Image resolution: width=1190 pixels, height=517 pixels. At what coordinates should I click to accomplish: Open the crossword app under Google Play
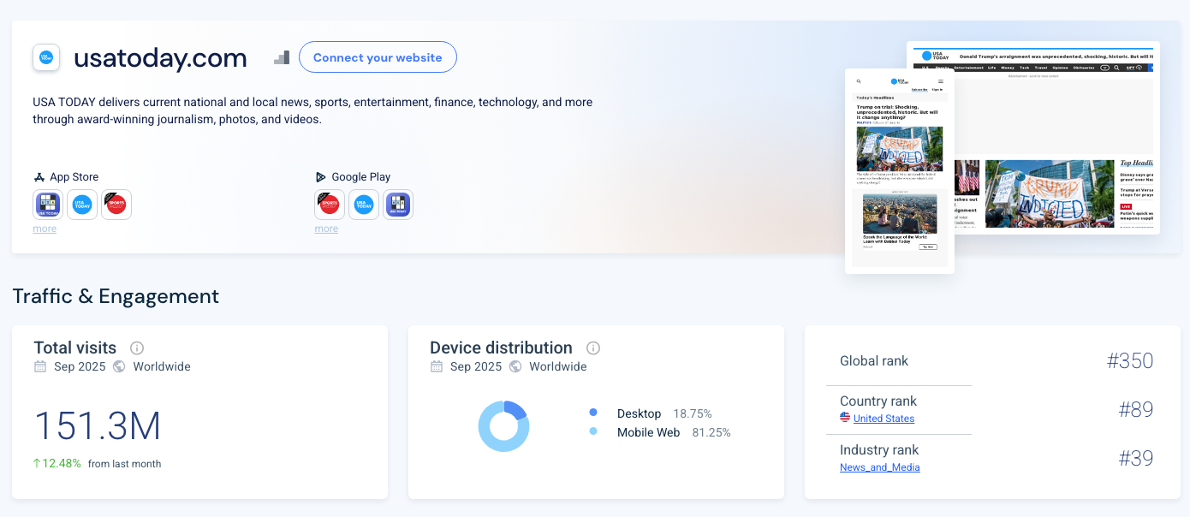pos(397,205)
